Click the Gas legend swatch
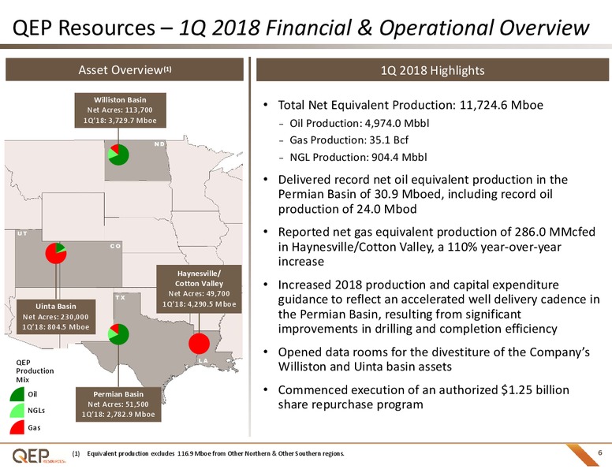This screenshot has width=612, height=473. [17, 427]
